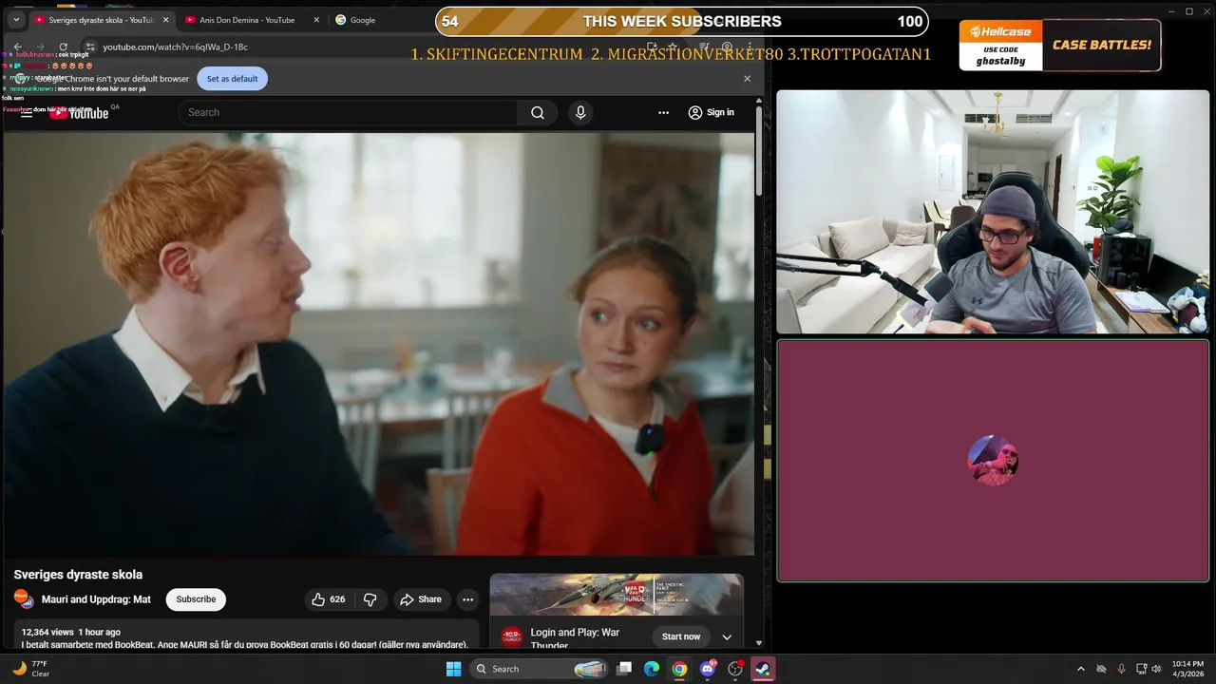This screenshot has width=1216, height=684.
Task: Open OBS Studio from the taskbar
Action: tap(734, 669)
